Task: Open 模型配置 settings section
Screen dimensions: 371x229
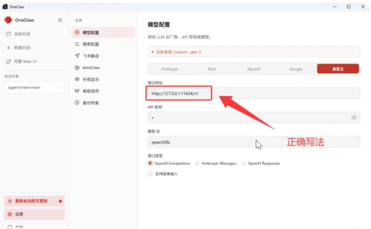Action: 103,32
